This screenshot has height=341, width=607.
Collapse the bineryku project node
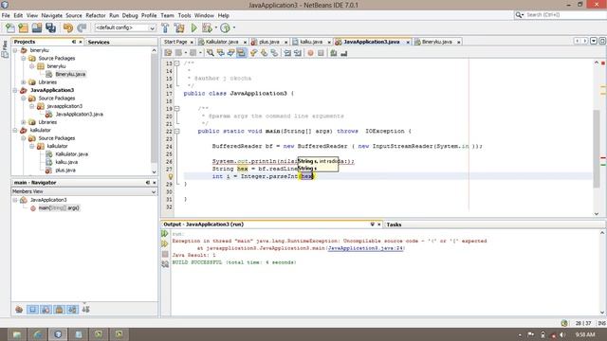point(15,50)
